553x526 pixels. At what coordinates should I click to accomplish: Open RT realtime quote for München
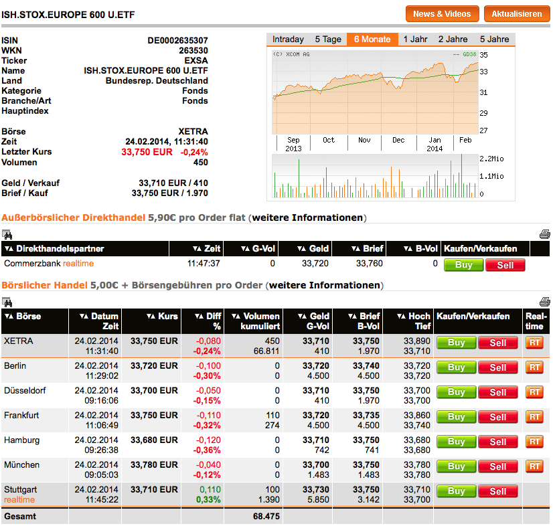tap(534, 466)
